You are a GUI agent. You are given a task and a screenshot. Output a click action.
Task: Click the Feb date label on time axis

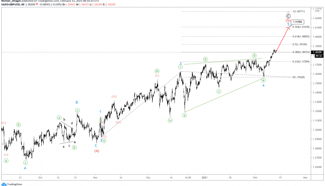[255, 177]
